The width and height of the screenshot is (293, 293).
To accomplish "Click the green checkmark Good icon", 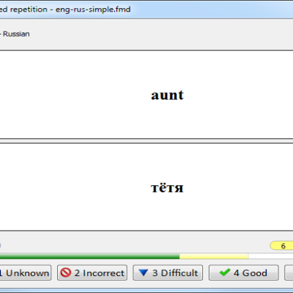I will [x=225, y=272].
